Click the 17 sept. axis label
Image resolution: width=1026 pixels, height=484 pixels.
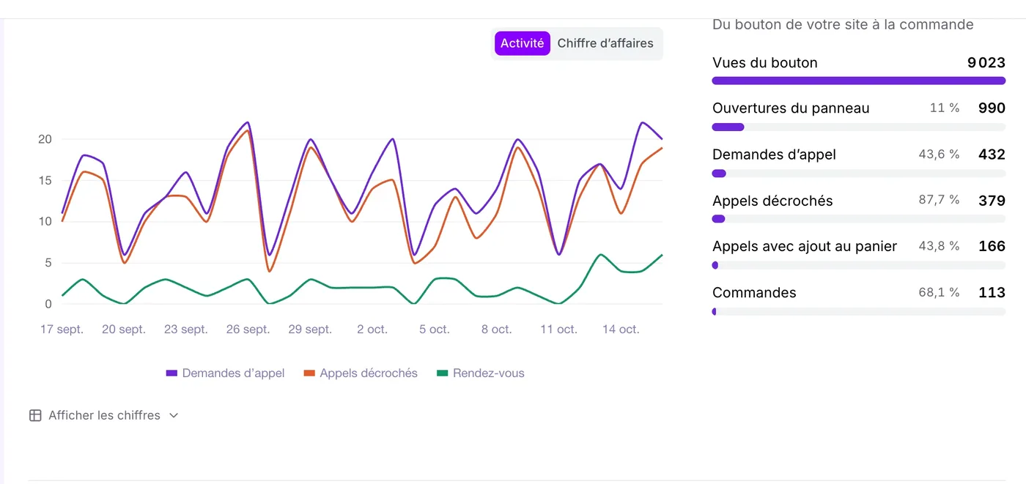62,330
